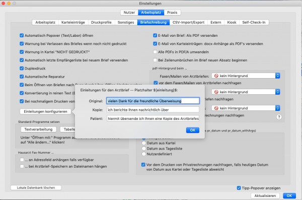Toggle Vor dem Drucken von Privatrechnungen checkbox
This screenshot has width=302, height=200.
click(143, 165)
